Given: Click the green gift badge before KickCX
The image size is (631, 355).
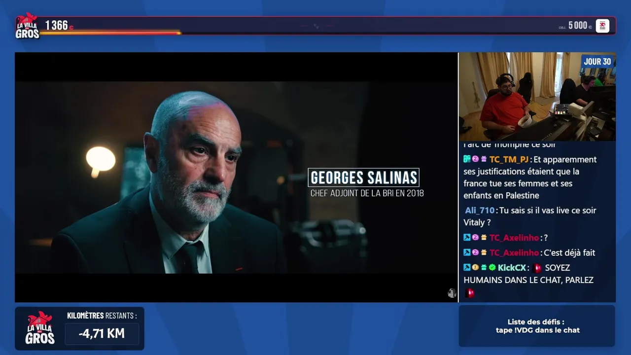Looking at the screenshot, I should coord(484,267).
